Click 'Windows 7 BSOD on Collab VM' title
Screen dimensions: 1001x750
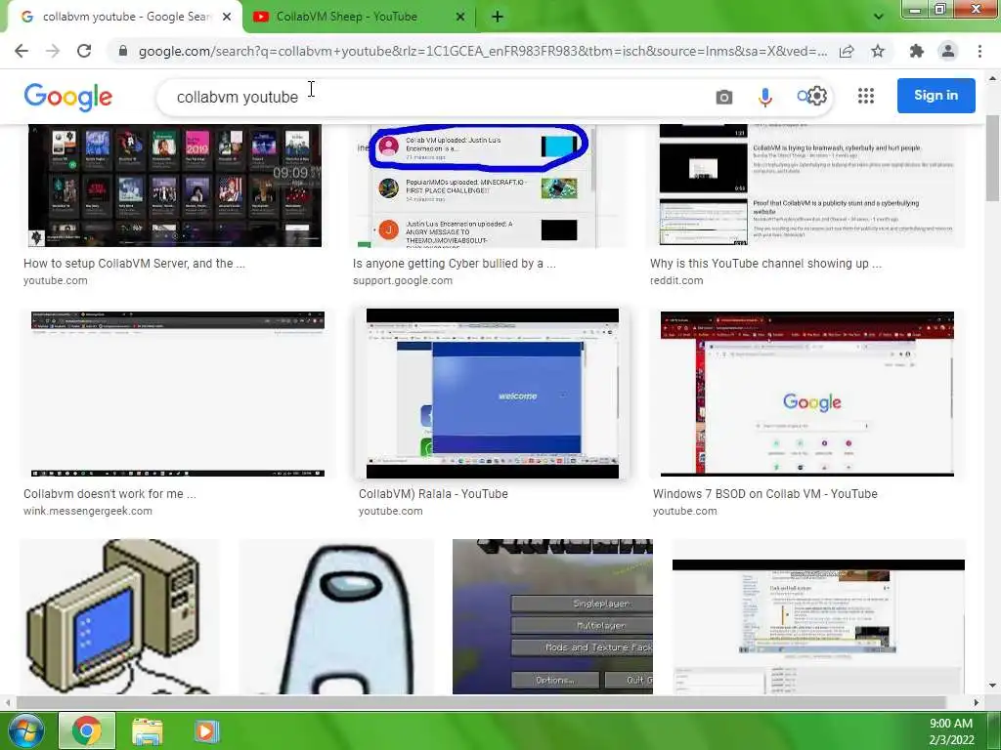pyautogui.click(x=765, y=493)
